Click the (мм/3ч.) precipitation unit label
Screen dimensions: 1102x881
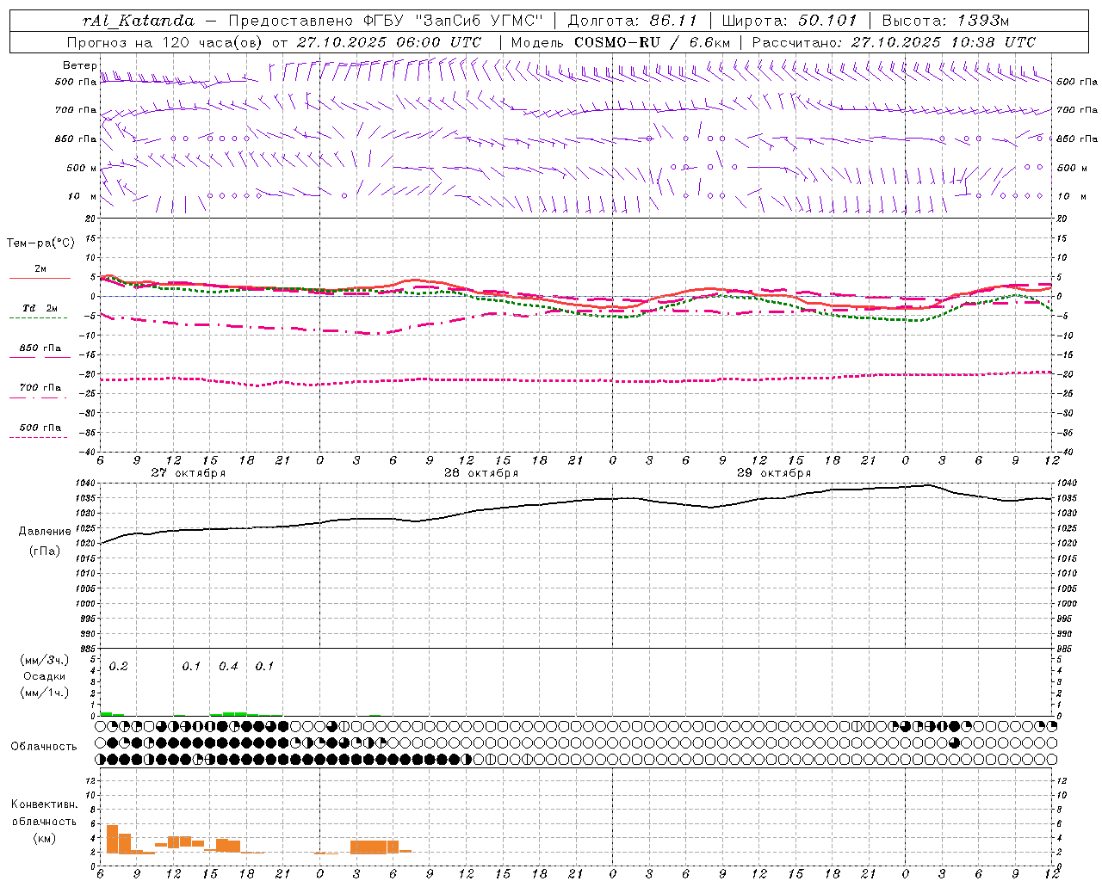click(45, 661)
